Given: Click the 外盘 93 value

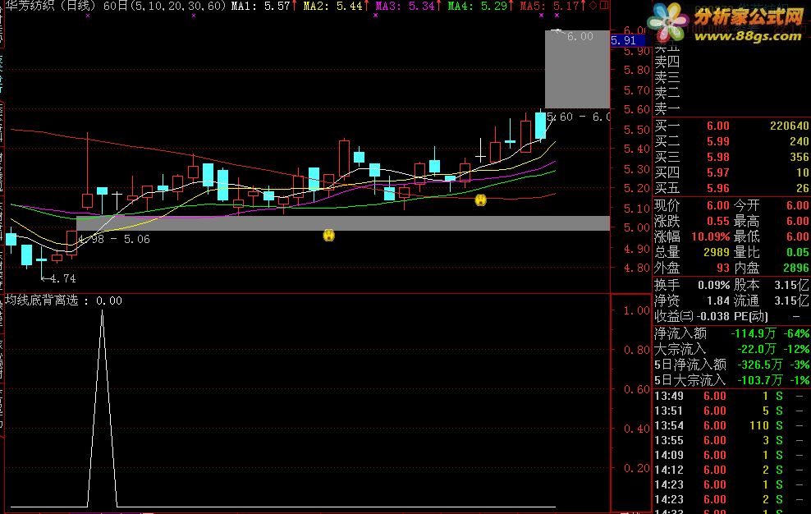Looking at the screenshot, I should click(x=723, y=268).
